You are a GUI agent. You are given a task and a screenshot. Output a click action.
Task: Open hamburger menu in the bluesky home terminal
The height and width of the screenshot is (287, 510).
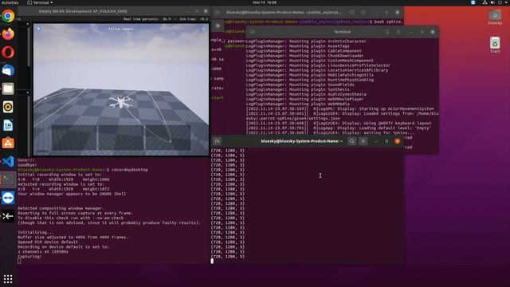pos(363,141)
